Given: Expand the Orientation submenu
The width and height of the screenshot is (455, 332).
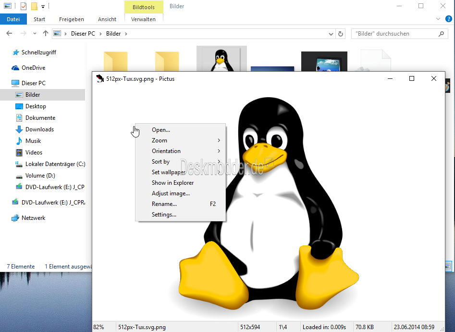Looking at the screenshot, I should coord(219,151).
